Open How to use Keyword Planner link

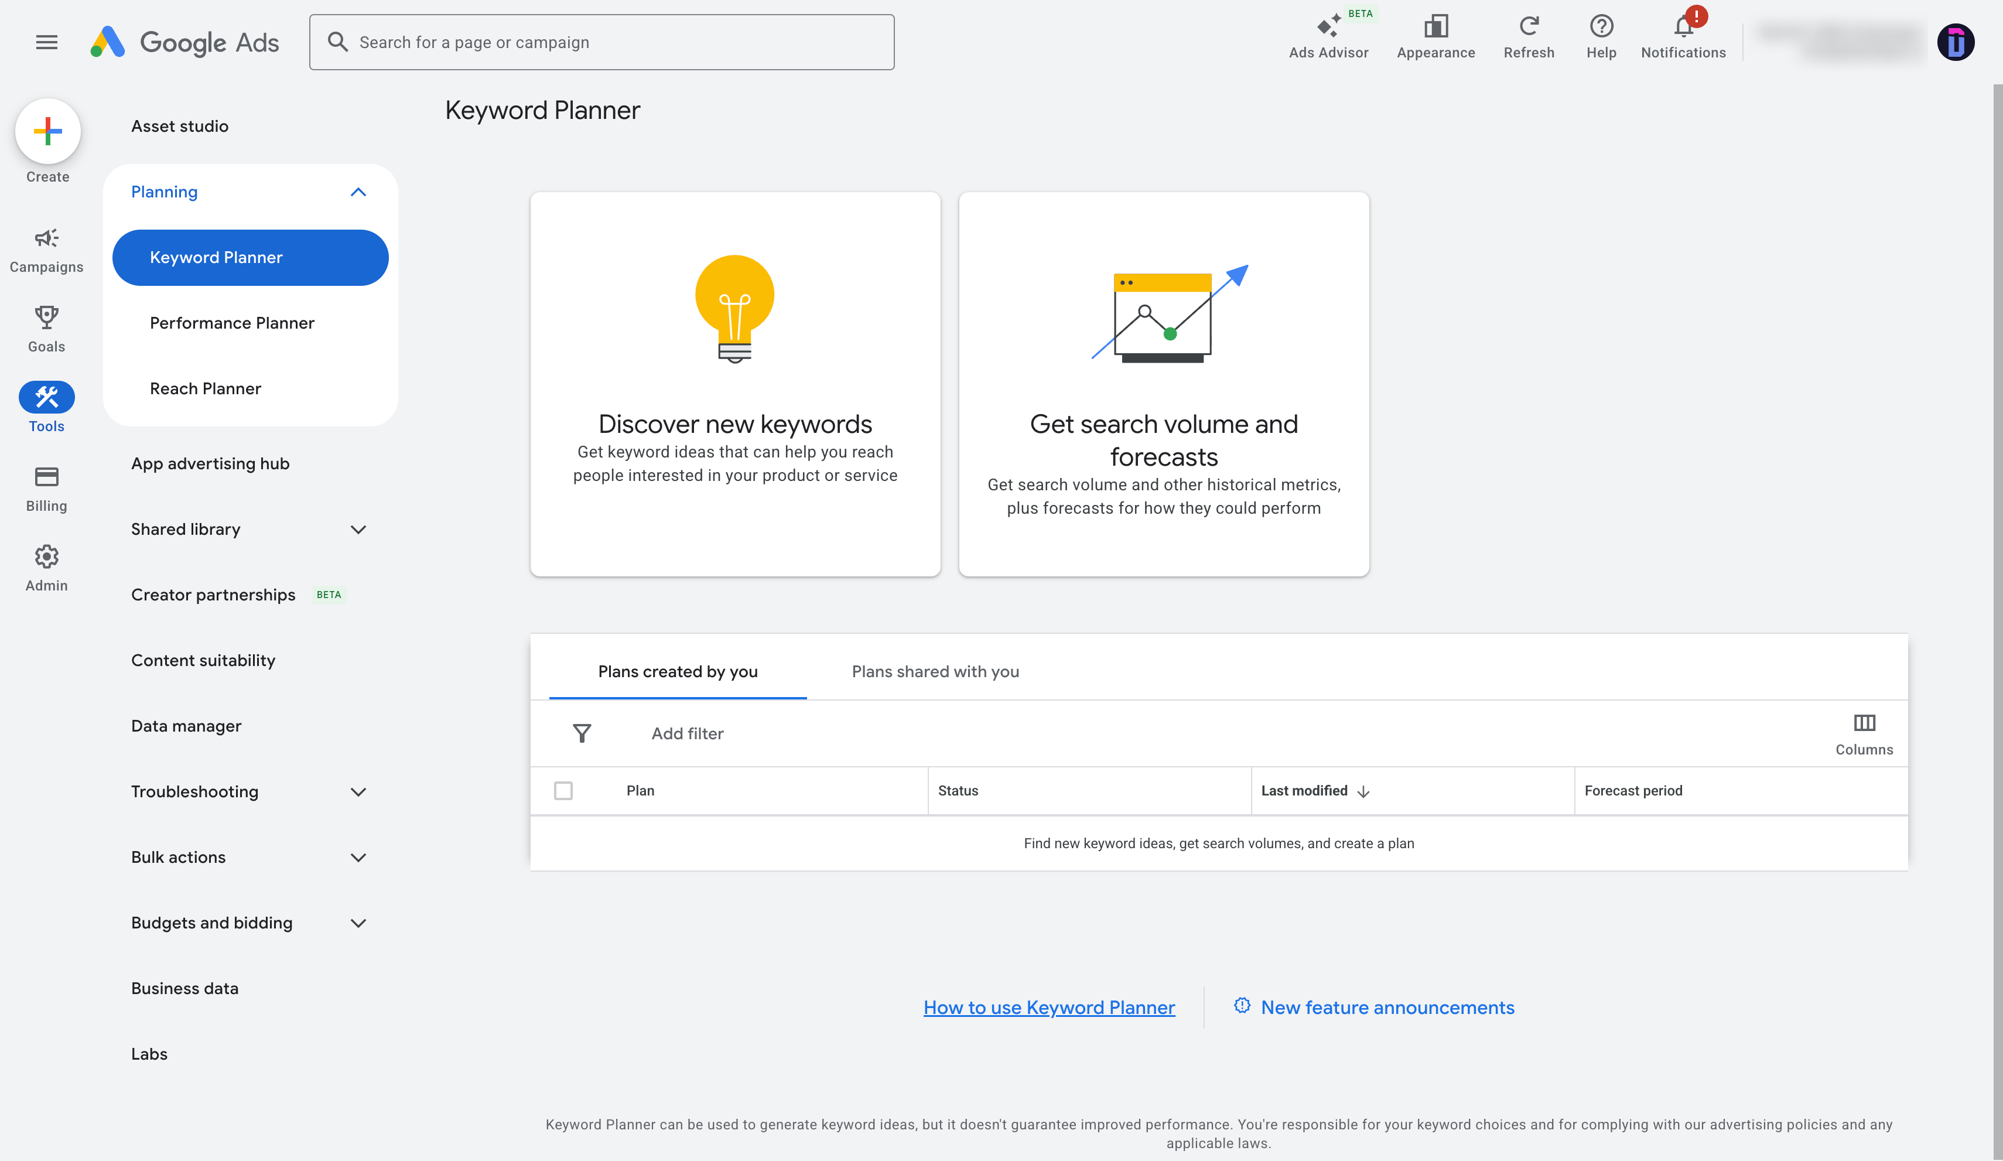click(x=1048, y=1008)
